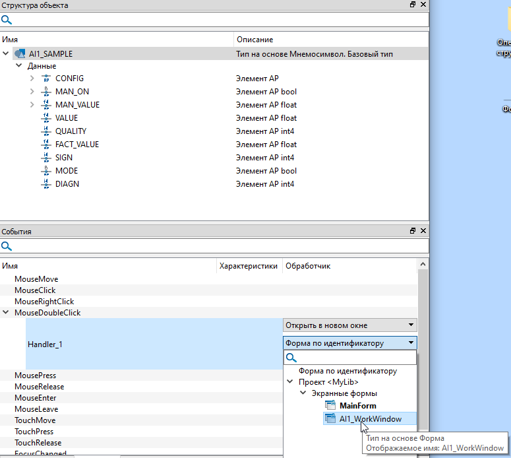Click the VALUE float element icon

46,118
